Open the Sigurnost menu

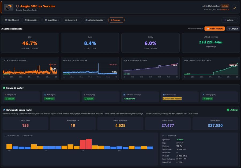[x=72, y=20]
